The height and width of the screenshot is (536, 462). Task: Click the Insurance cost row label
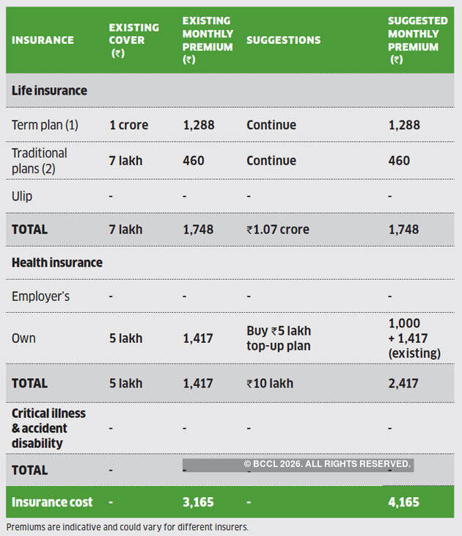click(52, 502)
